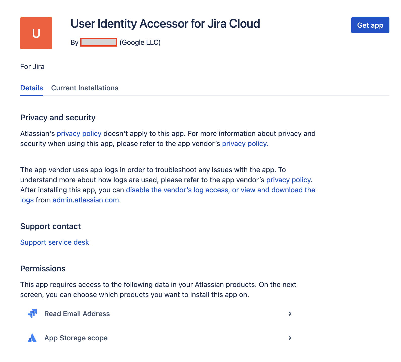Click the orange U app logo
Viewport: 401px width, 362px height.
tap(36, 33)
